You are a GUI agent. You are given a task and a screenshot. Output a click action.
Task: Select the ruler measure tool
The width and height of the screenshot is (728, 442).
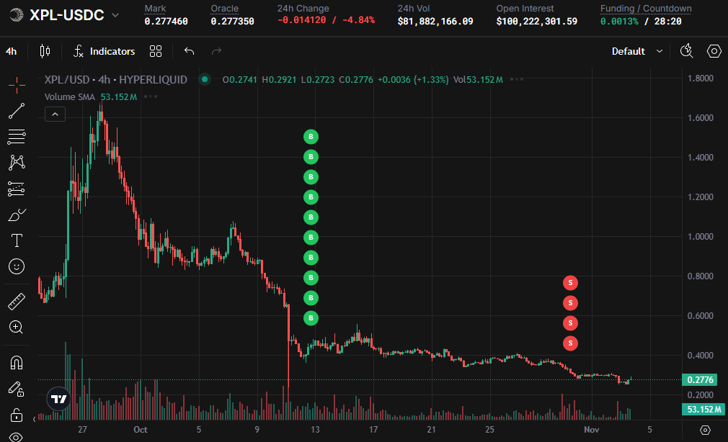17,302
